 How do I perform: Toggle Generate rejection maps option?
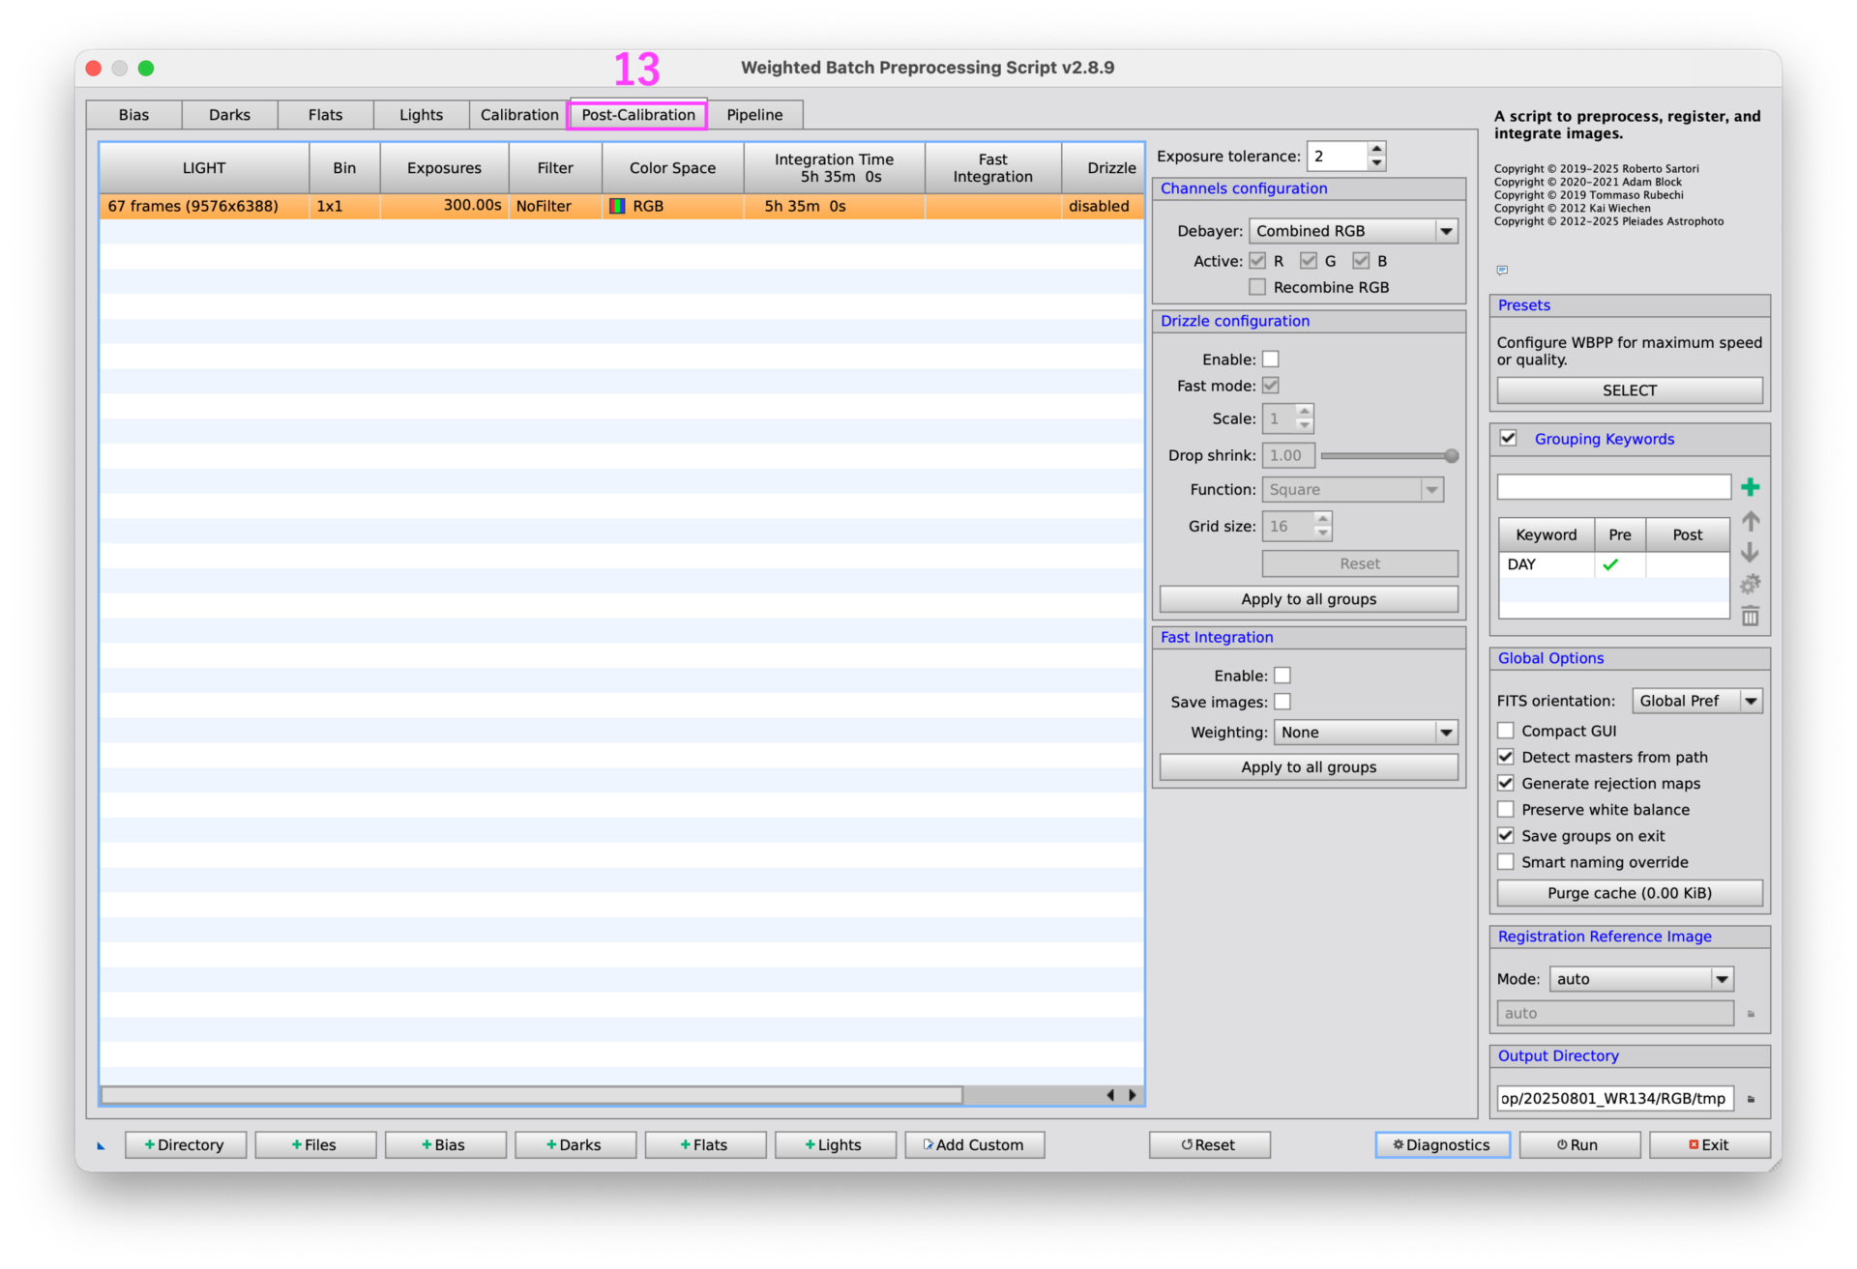[x=1506, y=784]
